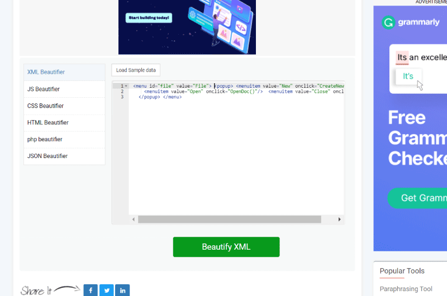Share on Facebook icon
447x296 pixels.
[x=91, y=290]
